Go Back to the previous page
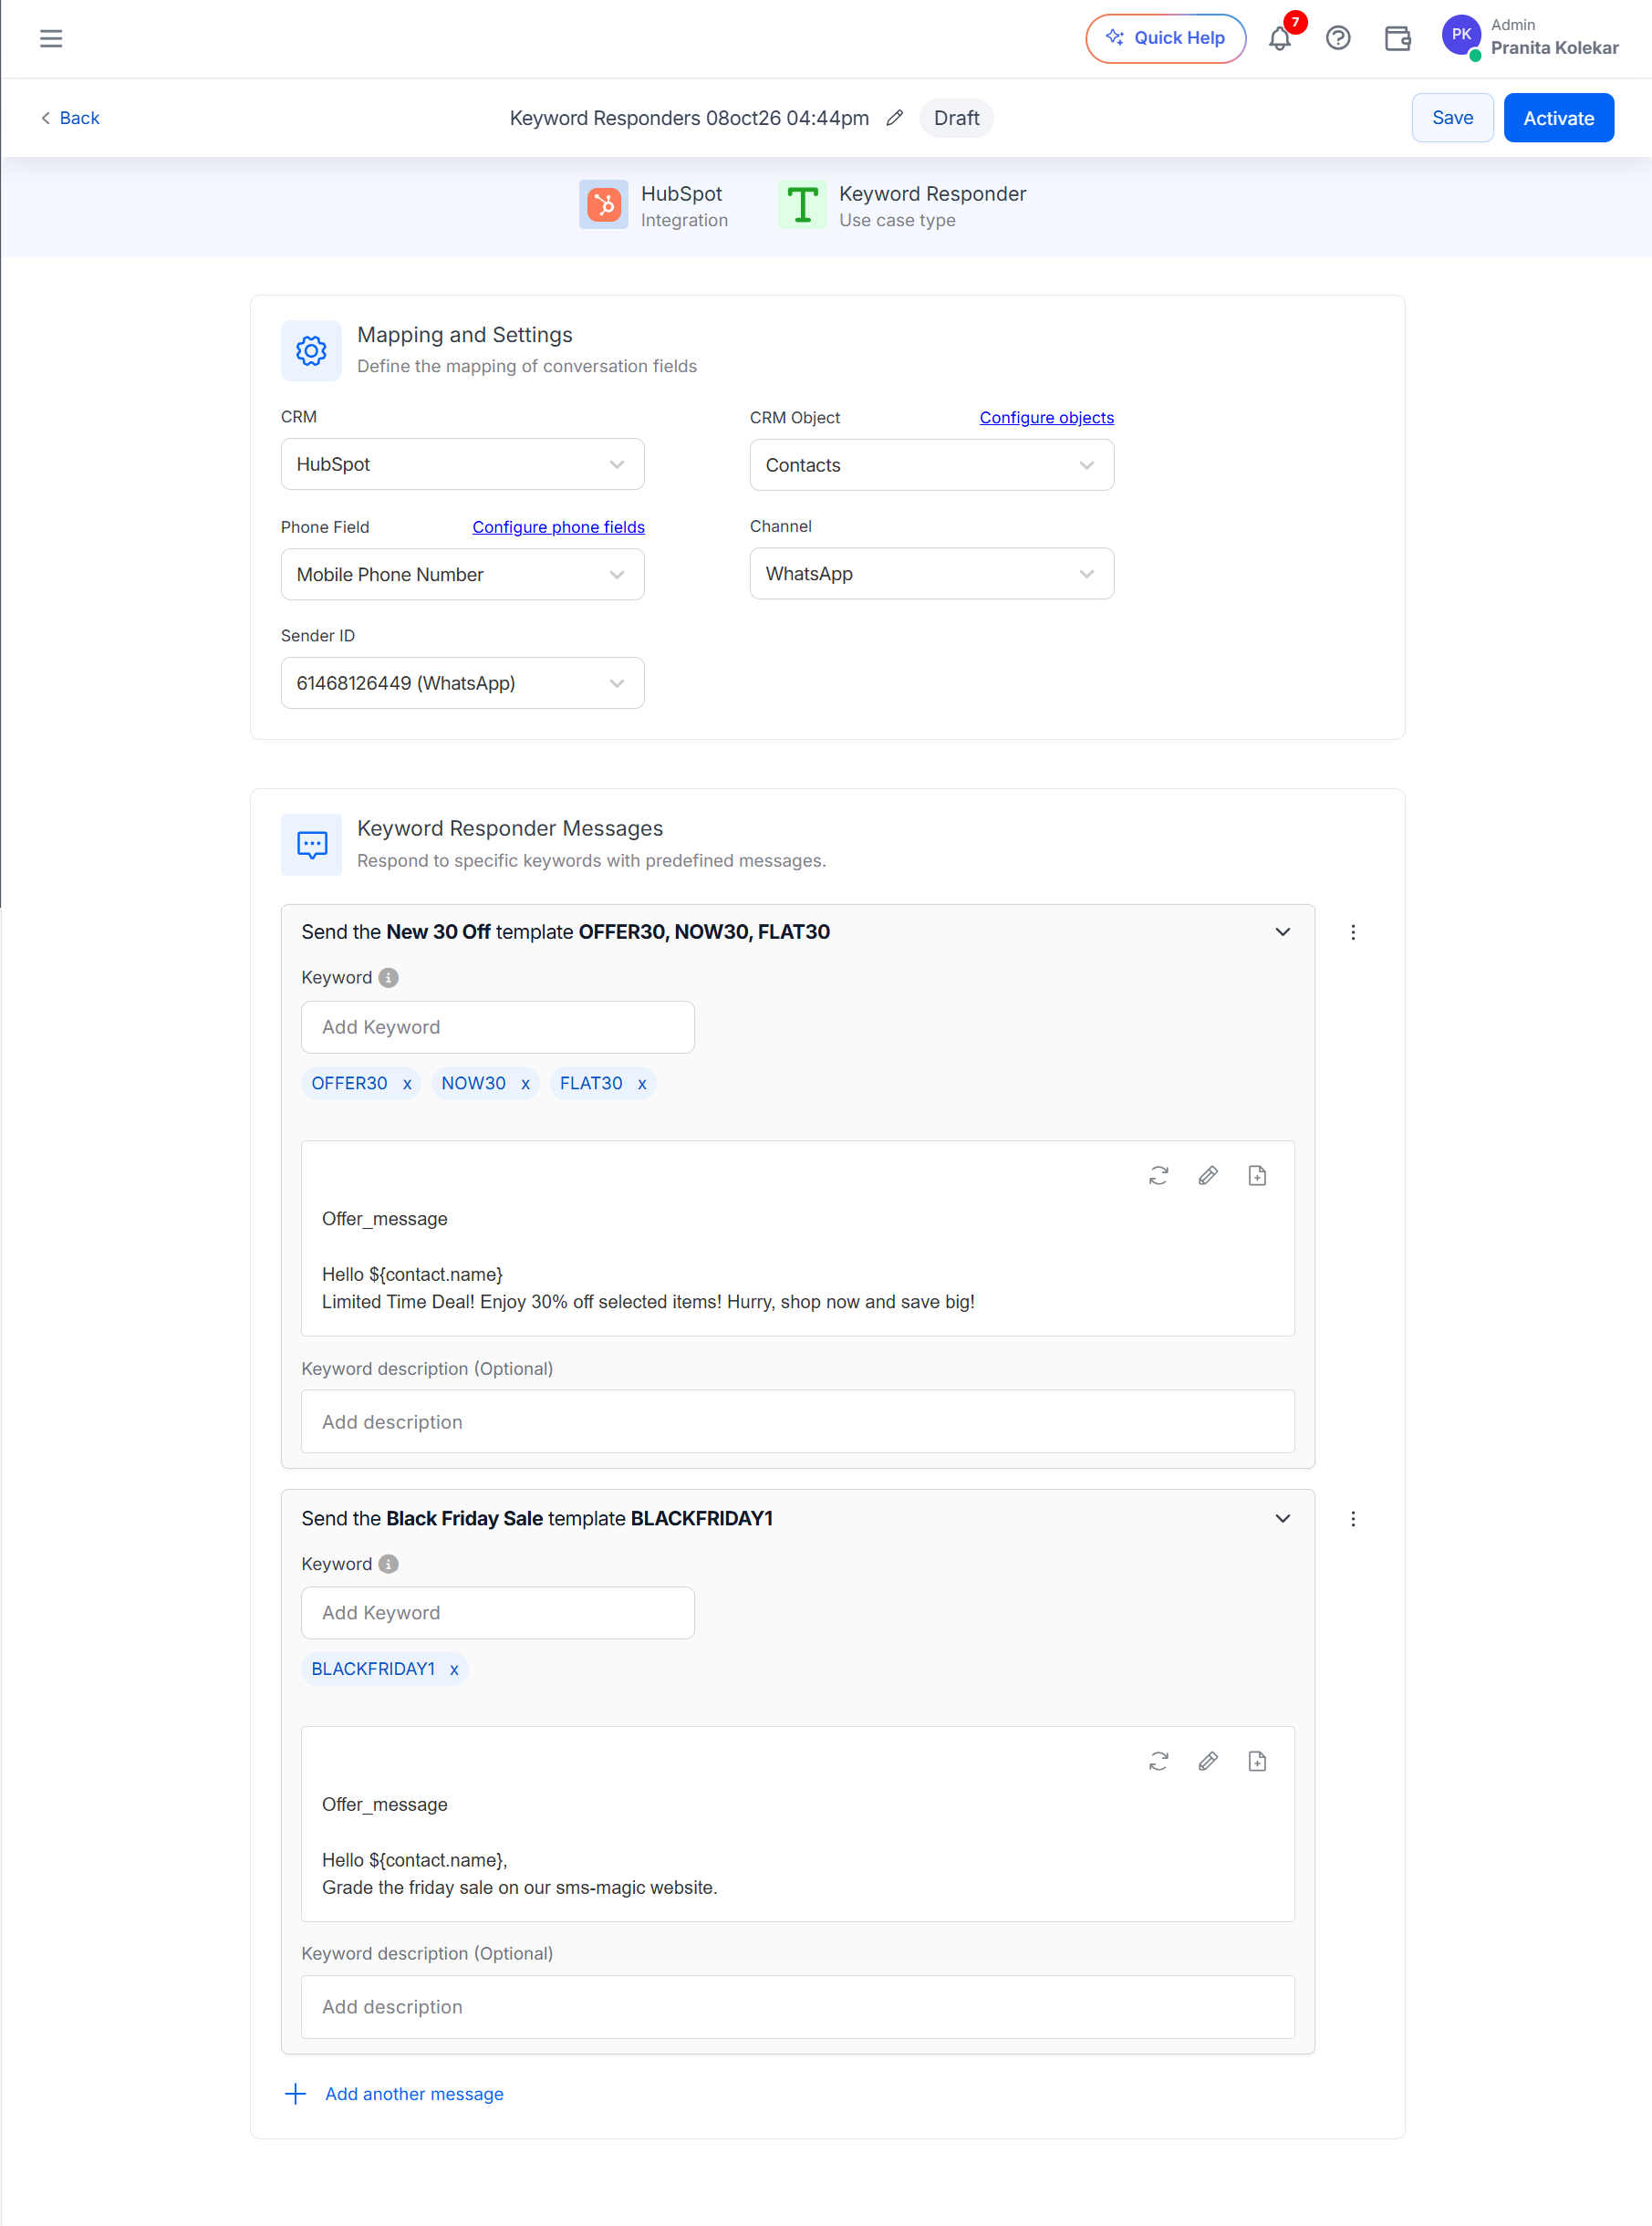The width and height of the screenshot is (1652, 2226). click(70, 118)
